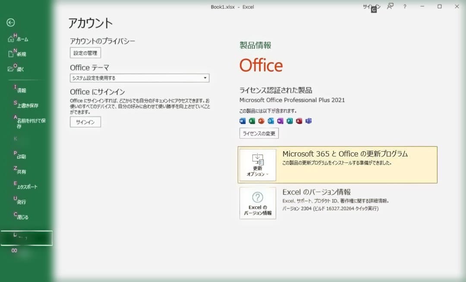Click 設定の管理 under アカウントのプライバシー

85,53
